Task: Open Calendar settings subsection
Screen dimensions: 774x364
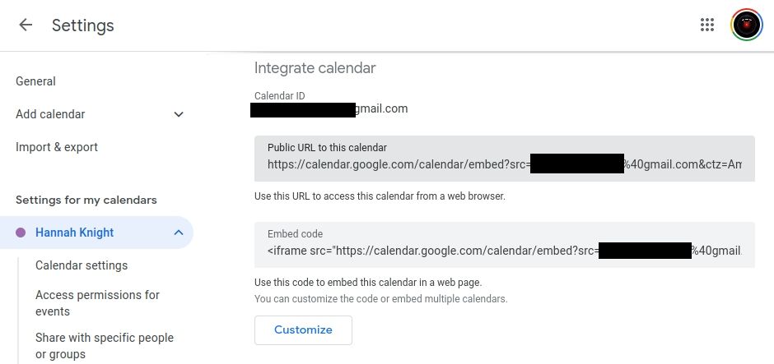Action: point(82,265)
